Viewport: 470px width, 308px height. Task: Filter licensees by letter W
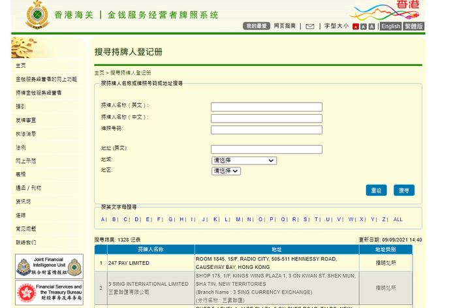pyautogui.click(x=351, y=219)
